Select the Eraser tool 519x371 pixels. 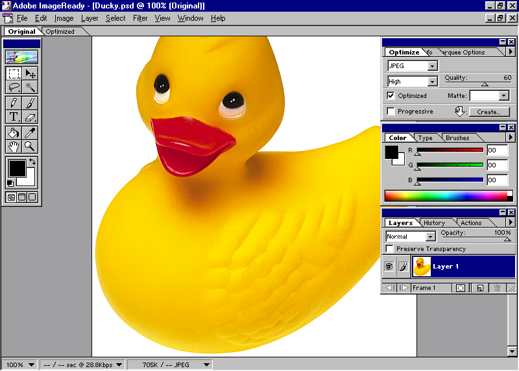(30, 117)
